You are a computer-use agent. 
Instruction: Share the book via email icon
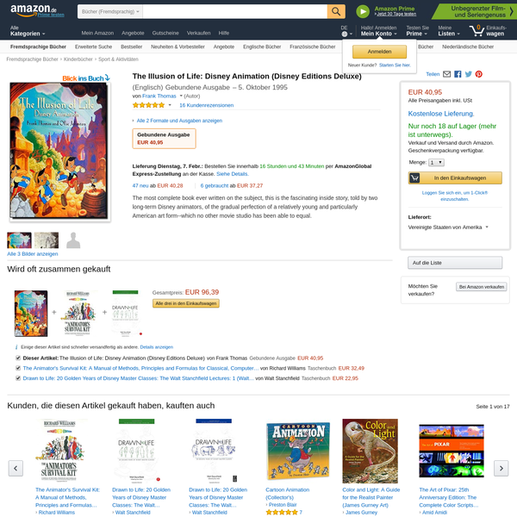click(446, 74)
